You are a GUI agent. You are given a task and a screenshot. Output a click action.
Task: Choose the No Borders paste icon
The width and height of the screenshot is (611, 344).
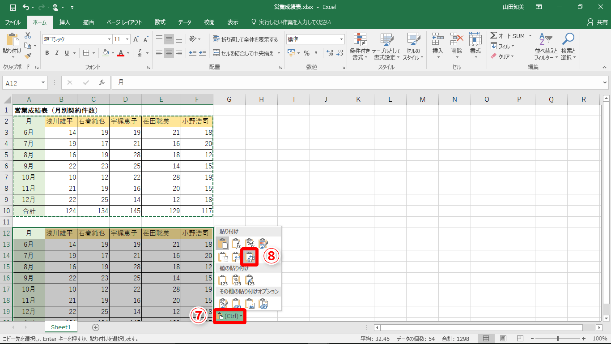(x=223, y=257)
